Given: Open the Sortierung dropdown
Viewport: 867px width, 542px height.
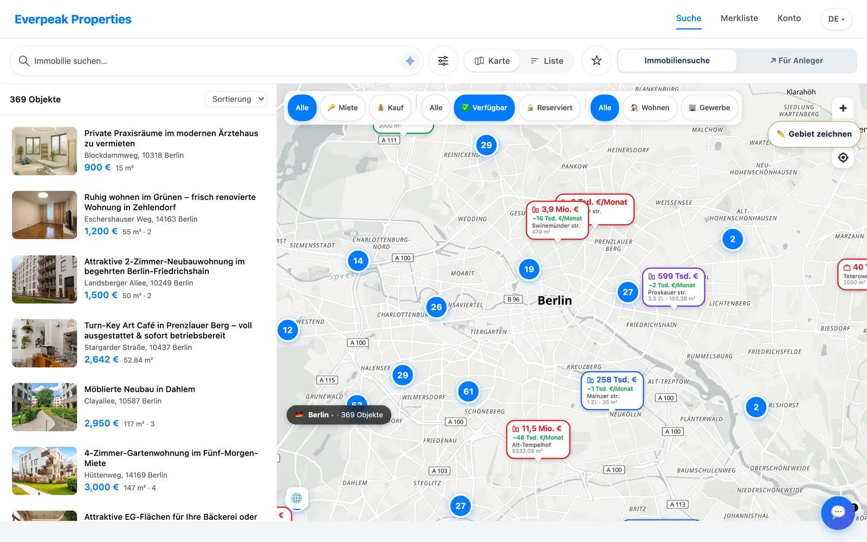Looking at the screenshot, I should [236, 99].
